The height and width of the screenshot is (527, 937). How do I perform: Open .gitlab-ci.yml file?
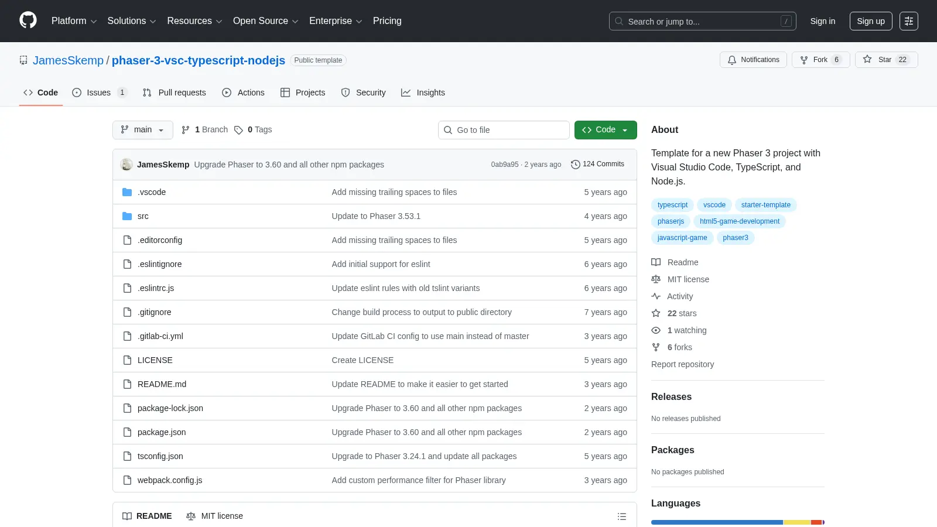point(160,336)
